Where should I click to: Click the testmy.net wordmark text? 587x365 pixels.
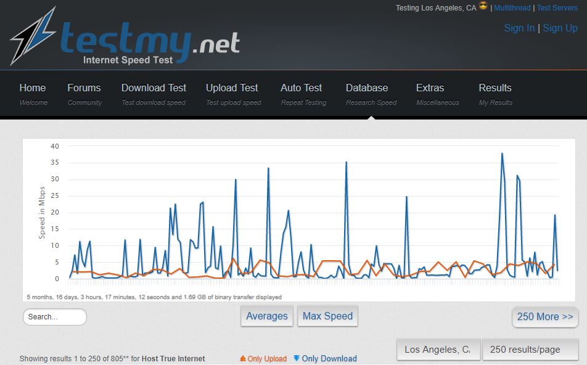(150, 43)
